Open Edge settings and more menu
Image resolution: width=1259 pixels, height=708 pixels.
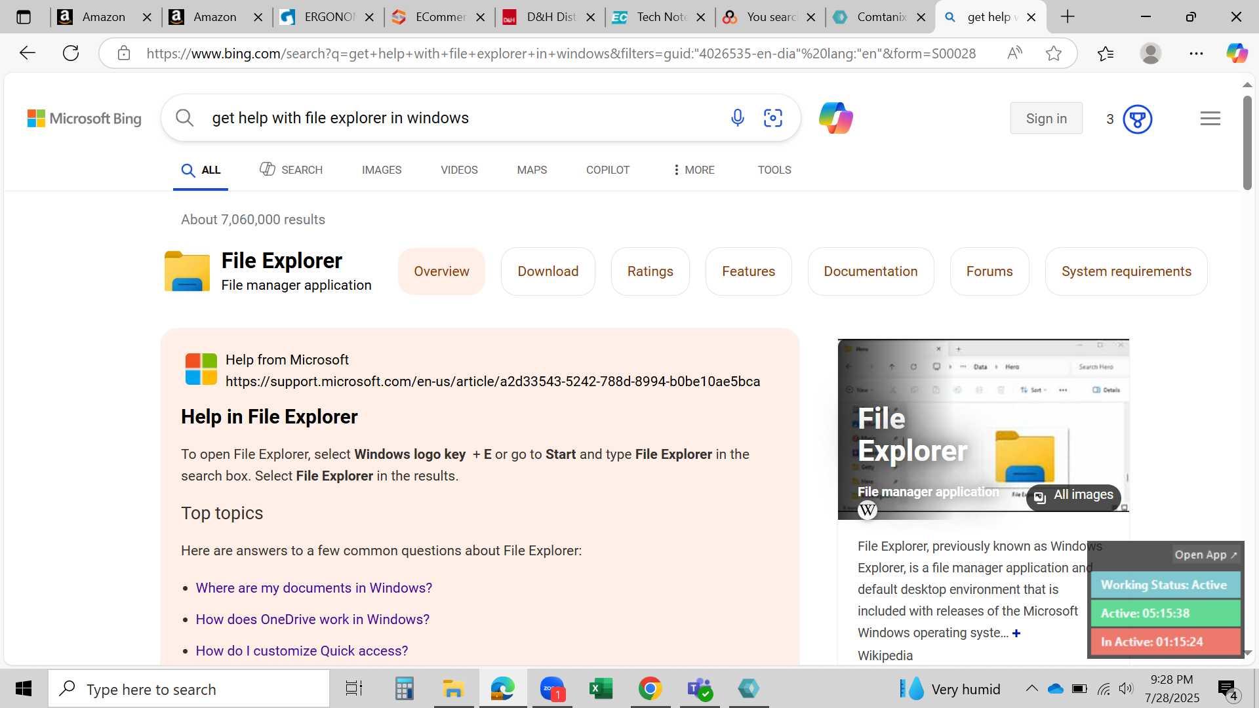pyautogui.click(x=1196, y=53)
